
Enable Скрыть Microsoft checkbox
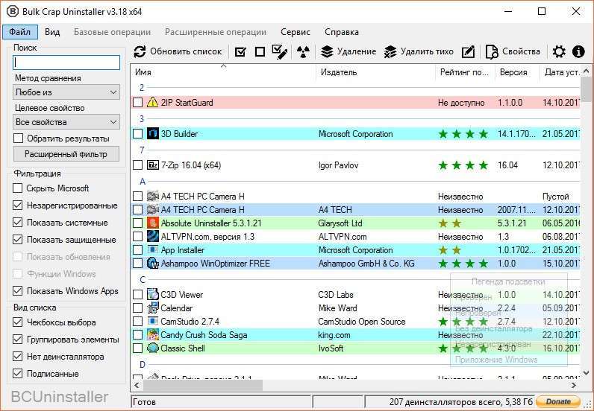(17, 188)
